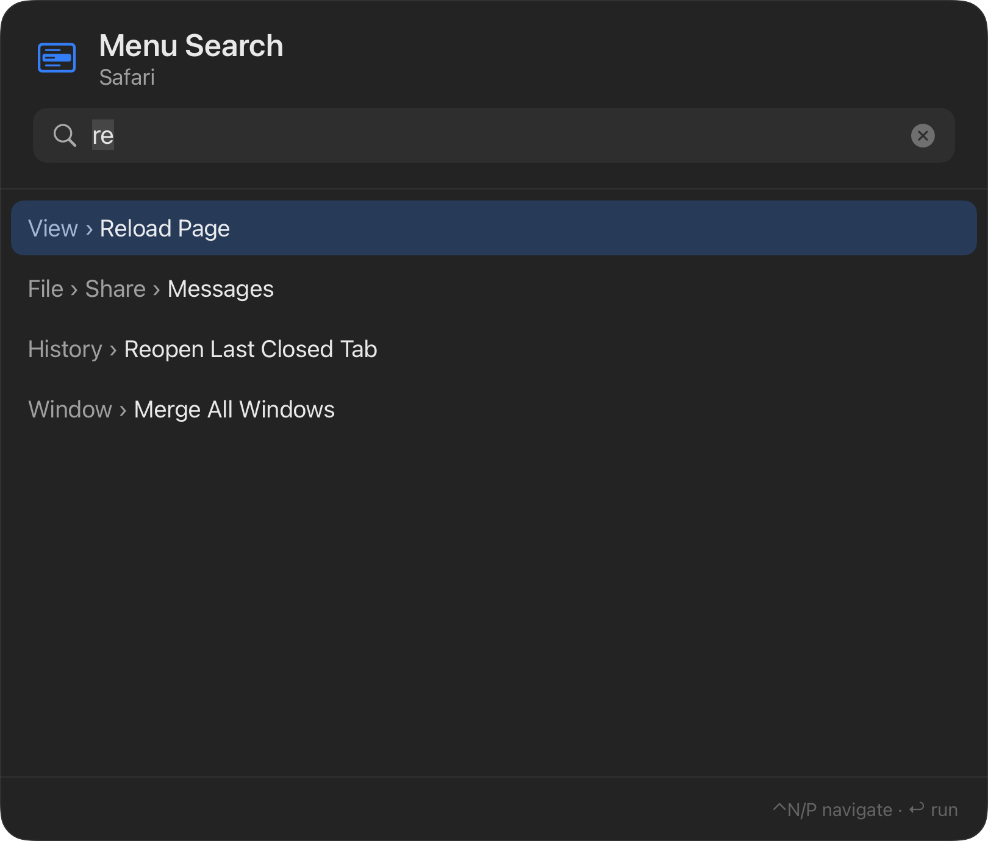Choose History › Reopen Last Closed Tab
The height and width of the screenshot is (841, 988).
click(x=494, y=349)
